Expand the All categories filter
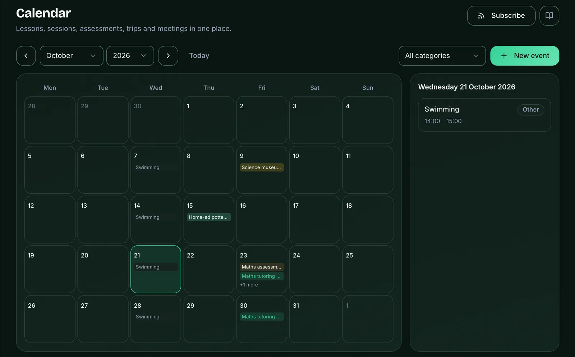Viewport: 575px width, 357px height. click(442, 56)
